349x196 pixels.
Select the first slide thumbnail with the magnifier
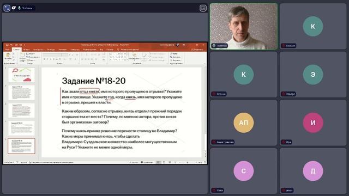pos(21,75)
